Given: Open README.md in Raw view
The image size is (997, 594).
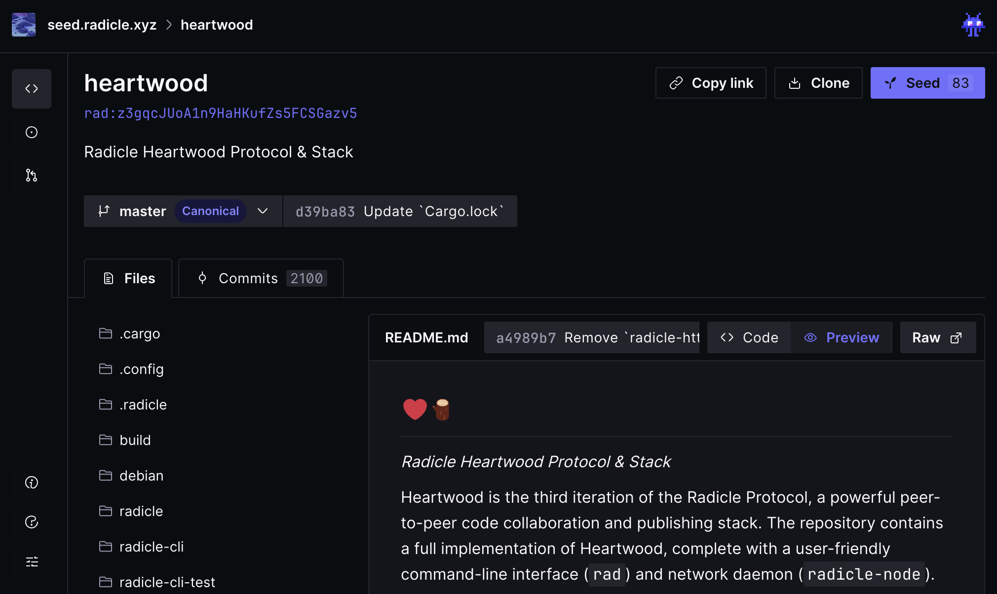Looking at the screenshot, I should click(x=937, y=337).
